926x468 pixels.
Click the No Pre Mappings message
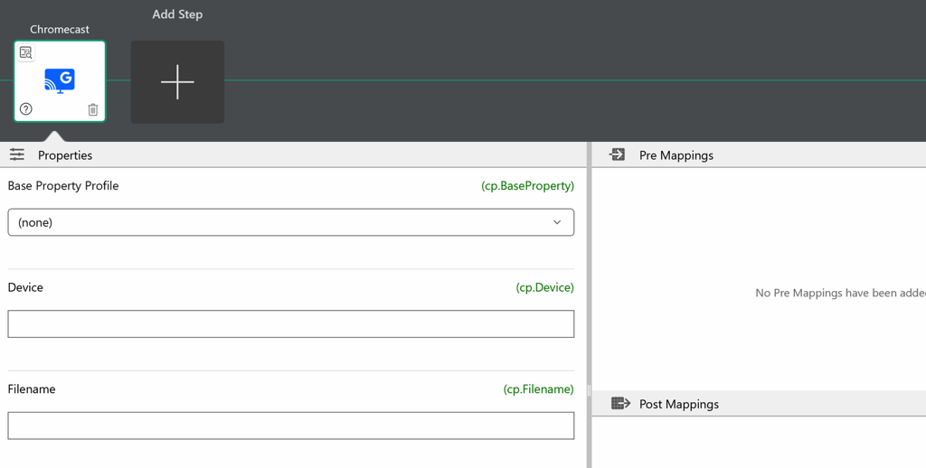click(840, 293)
